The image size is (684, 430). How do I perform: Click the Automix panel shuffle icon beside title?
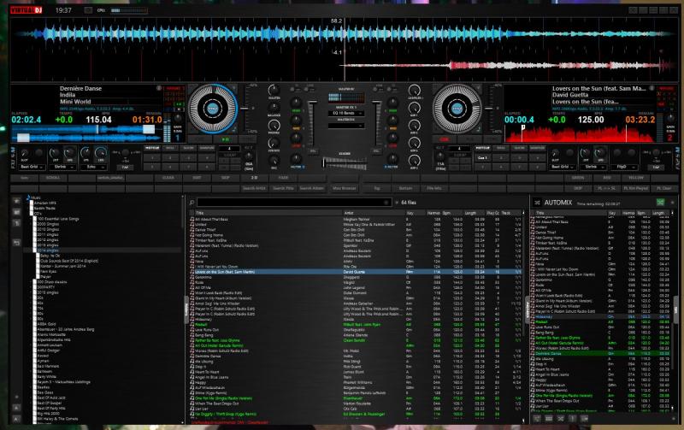(537, 203)
